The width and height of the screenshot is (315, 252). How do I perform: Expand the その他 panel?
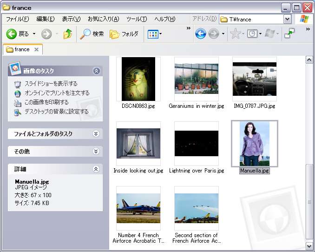coord(96,151)
